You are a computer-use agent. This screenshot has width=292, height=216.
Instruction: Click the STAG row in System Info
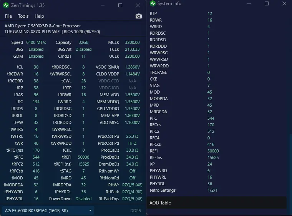(216, 85)
